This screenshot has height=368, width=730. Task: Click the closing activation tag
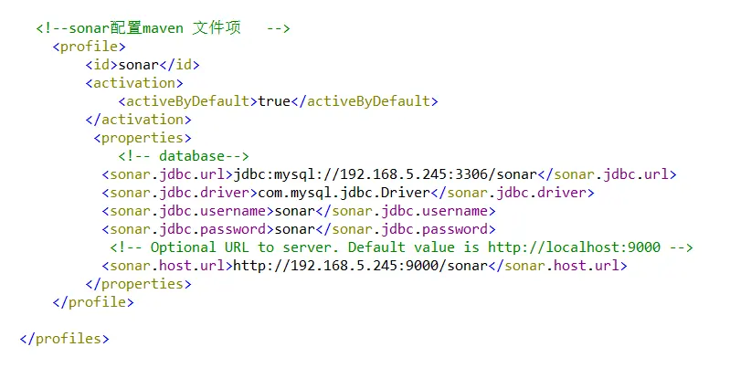click(137, 120)
